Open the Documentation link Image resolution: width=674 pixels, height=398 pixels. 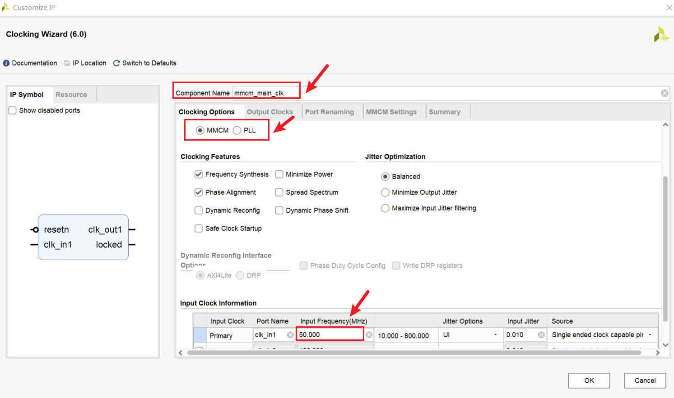click(x=34, y=63)
